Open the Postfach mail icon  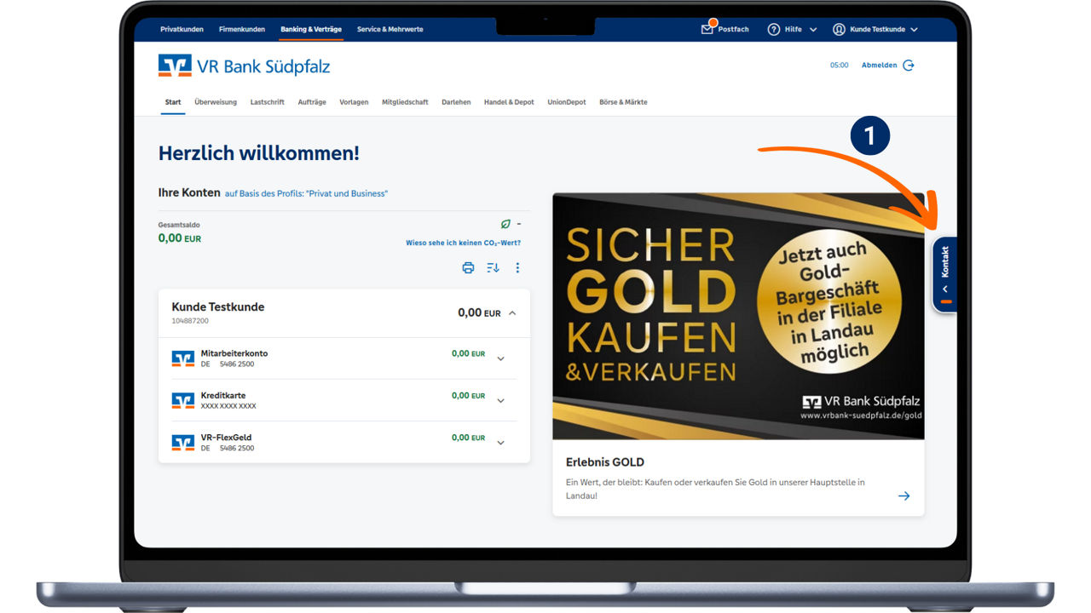[707, 29]
